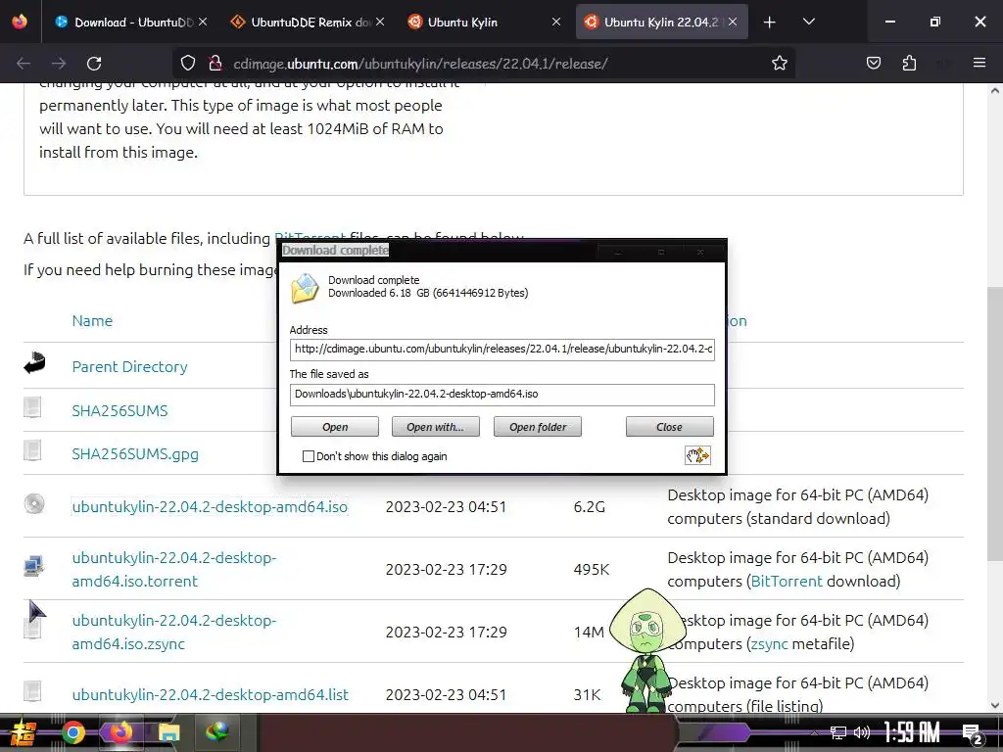The image size is (1003, 752).
Task: Click the 2023-02-23 04:51 iso date
Action: point(446,506)
